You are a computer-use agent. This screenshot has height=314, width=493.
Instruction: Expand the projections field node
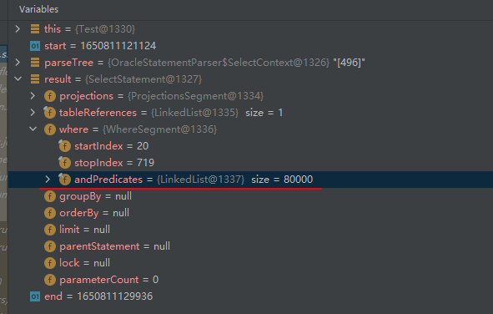coord(33,96)
